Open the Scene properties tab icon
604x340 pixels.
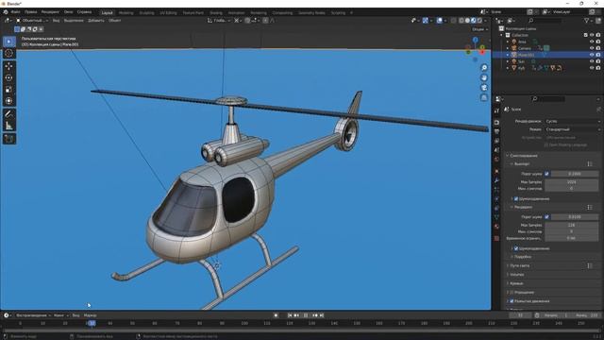click(496, 150)
